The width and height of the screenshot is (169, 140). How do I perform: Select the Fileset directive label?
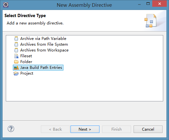pyautogui.click(x=26, y=56)
